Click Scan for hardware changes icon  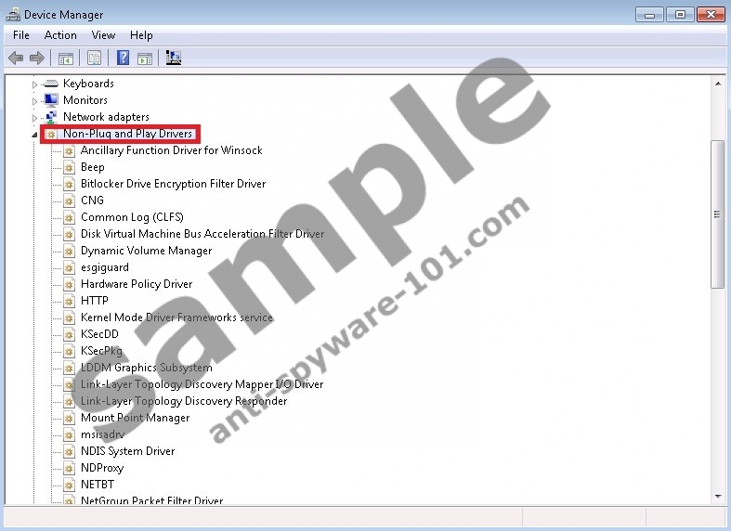173,58
